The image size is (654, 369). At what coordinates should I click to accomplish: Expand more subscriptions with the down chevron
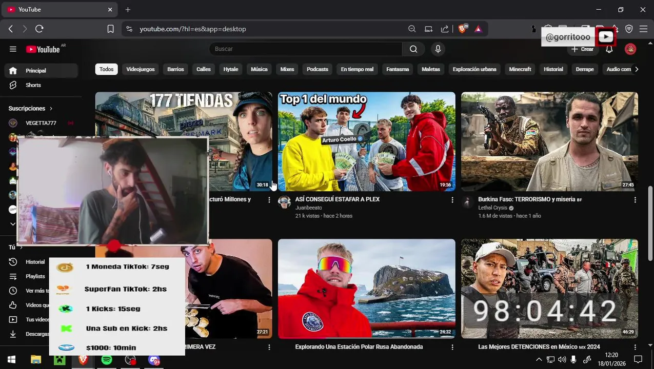coord(13,224)
